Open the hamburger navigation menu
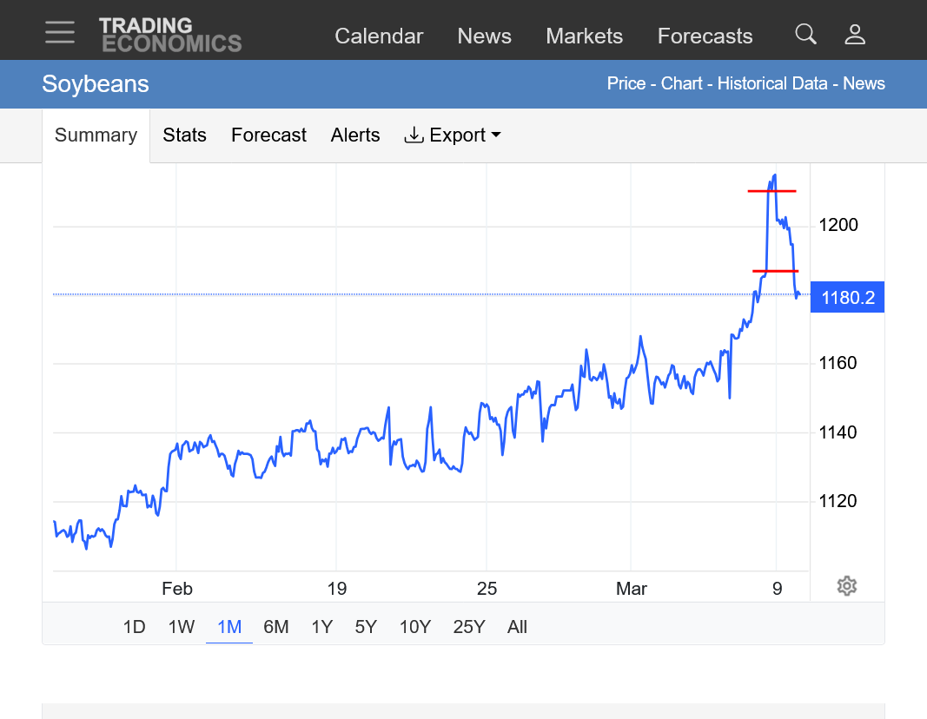This screenshot has width=927, height=719. point(60,33)
